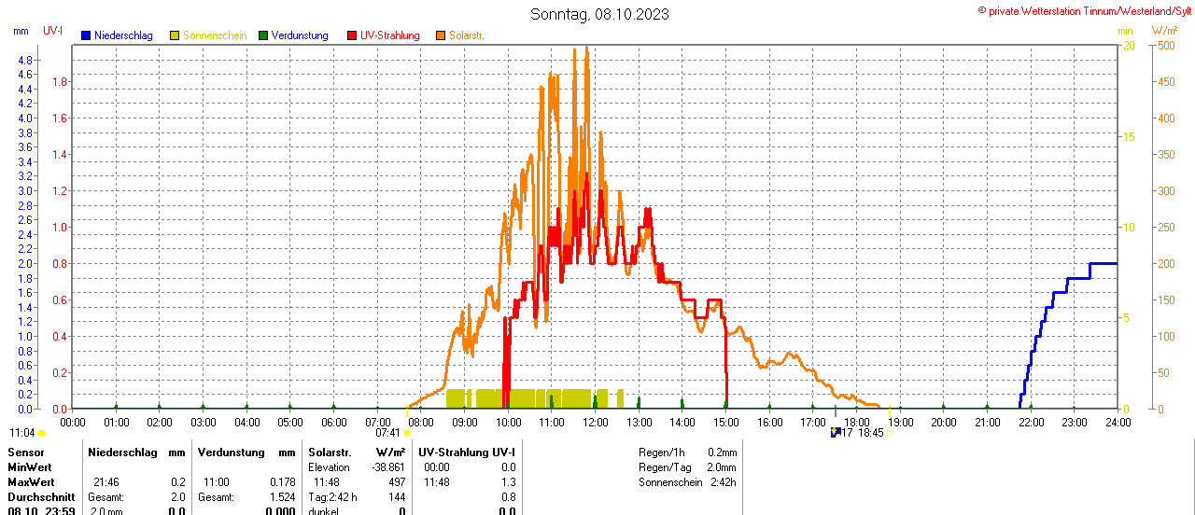
Task: Click the 4.8 value on the mm axis
Action: [25, 60]
